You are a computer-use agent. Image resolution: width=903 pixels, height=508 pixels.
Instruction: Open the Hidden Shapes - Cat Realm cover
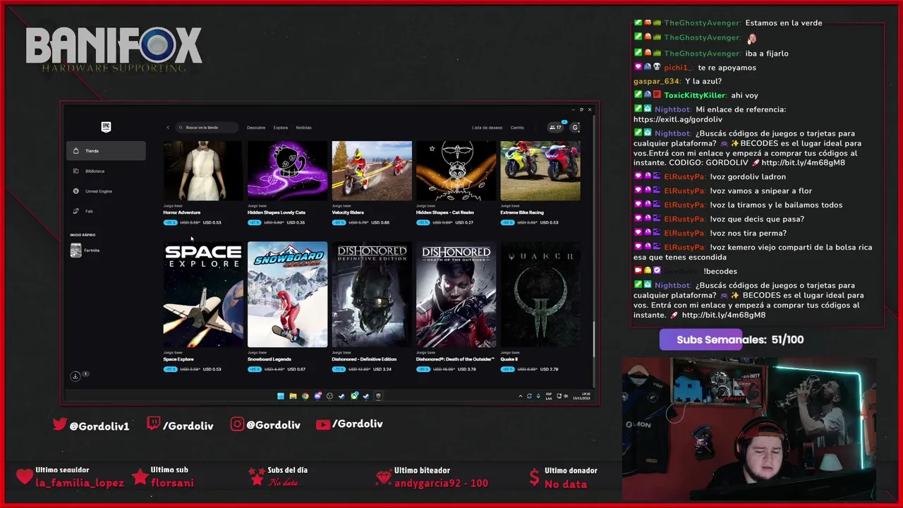coord(456,171)
